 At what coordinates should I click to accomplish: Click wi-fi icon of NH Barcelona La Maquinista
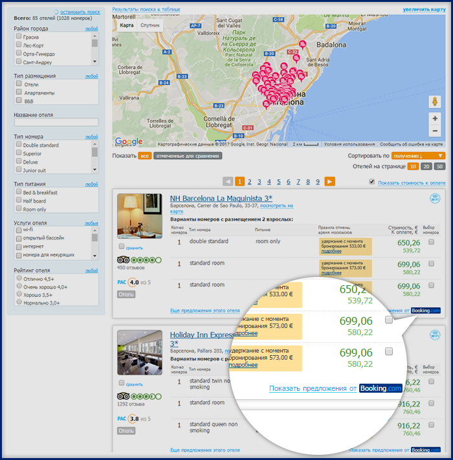[x=435, y=199]
